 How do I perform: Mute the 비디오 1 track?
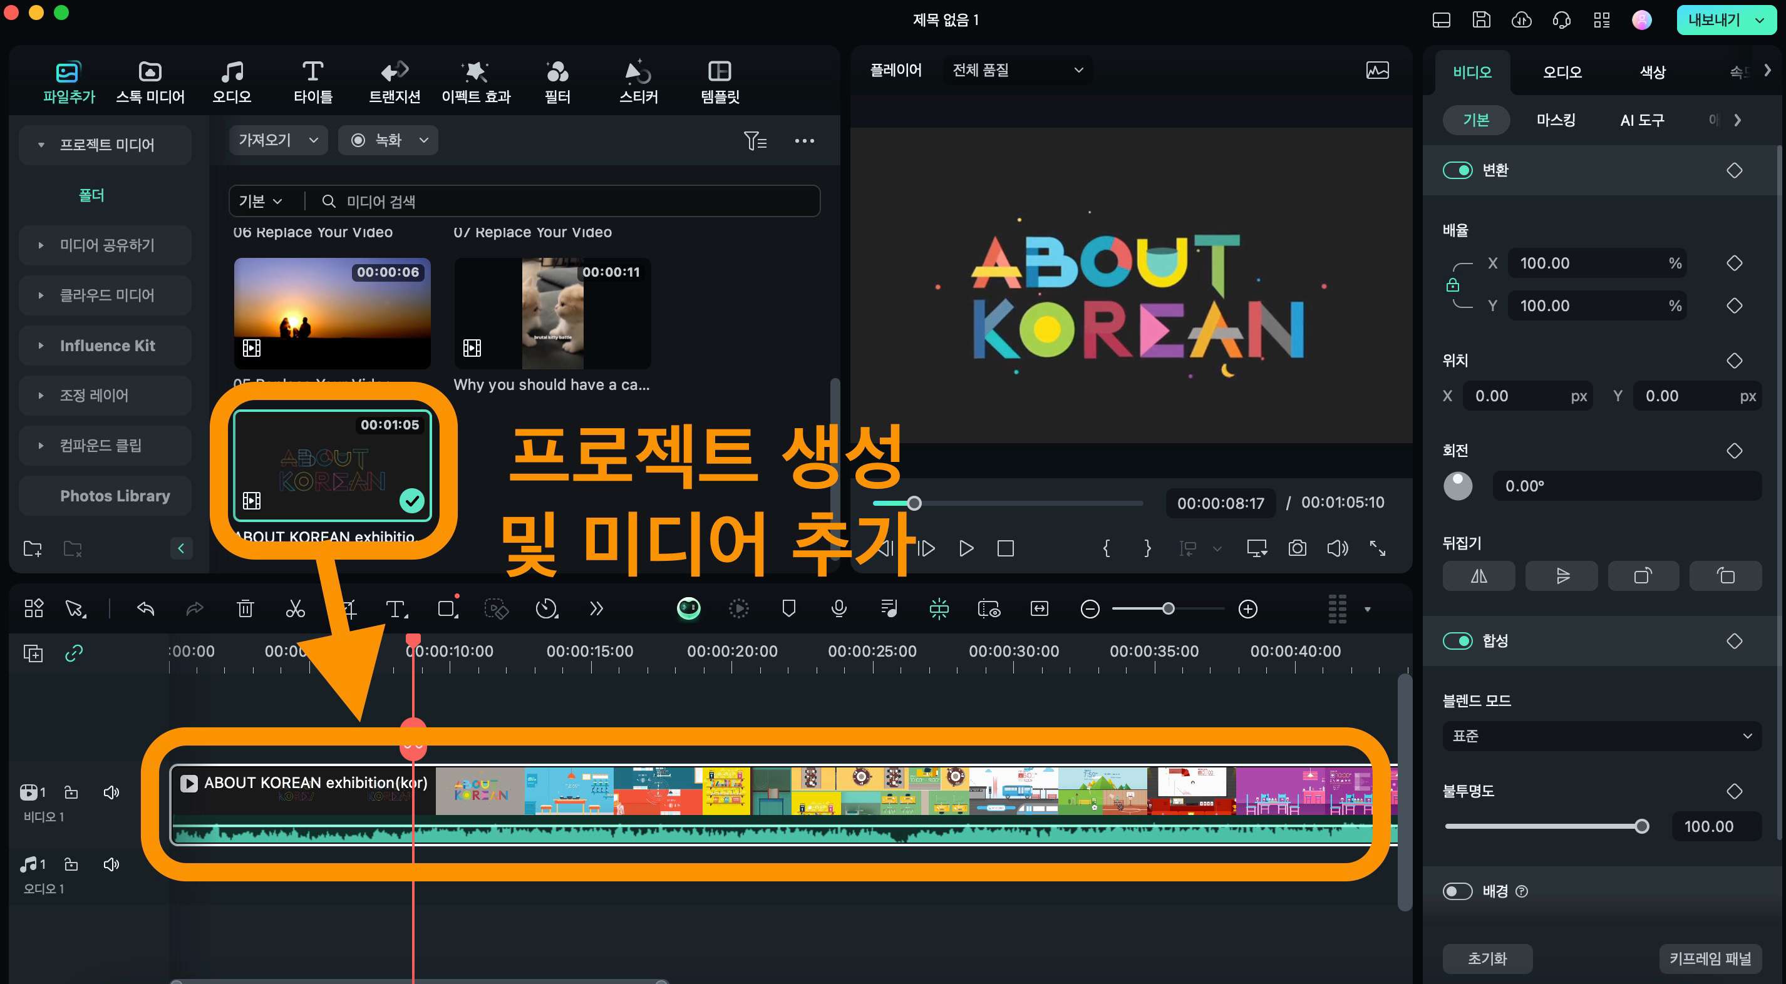pos(111,791)
